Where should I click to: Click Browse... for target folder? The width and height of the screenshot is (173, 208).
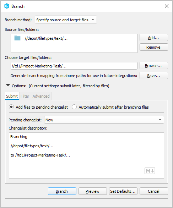(x=153, y=66)
